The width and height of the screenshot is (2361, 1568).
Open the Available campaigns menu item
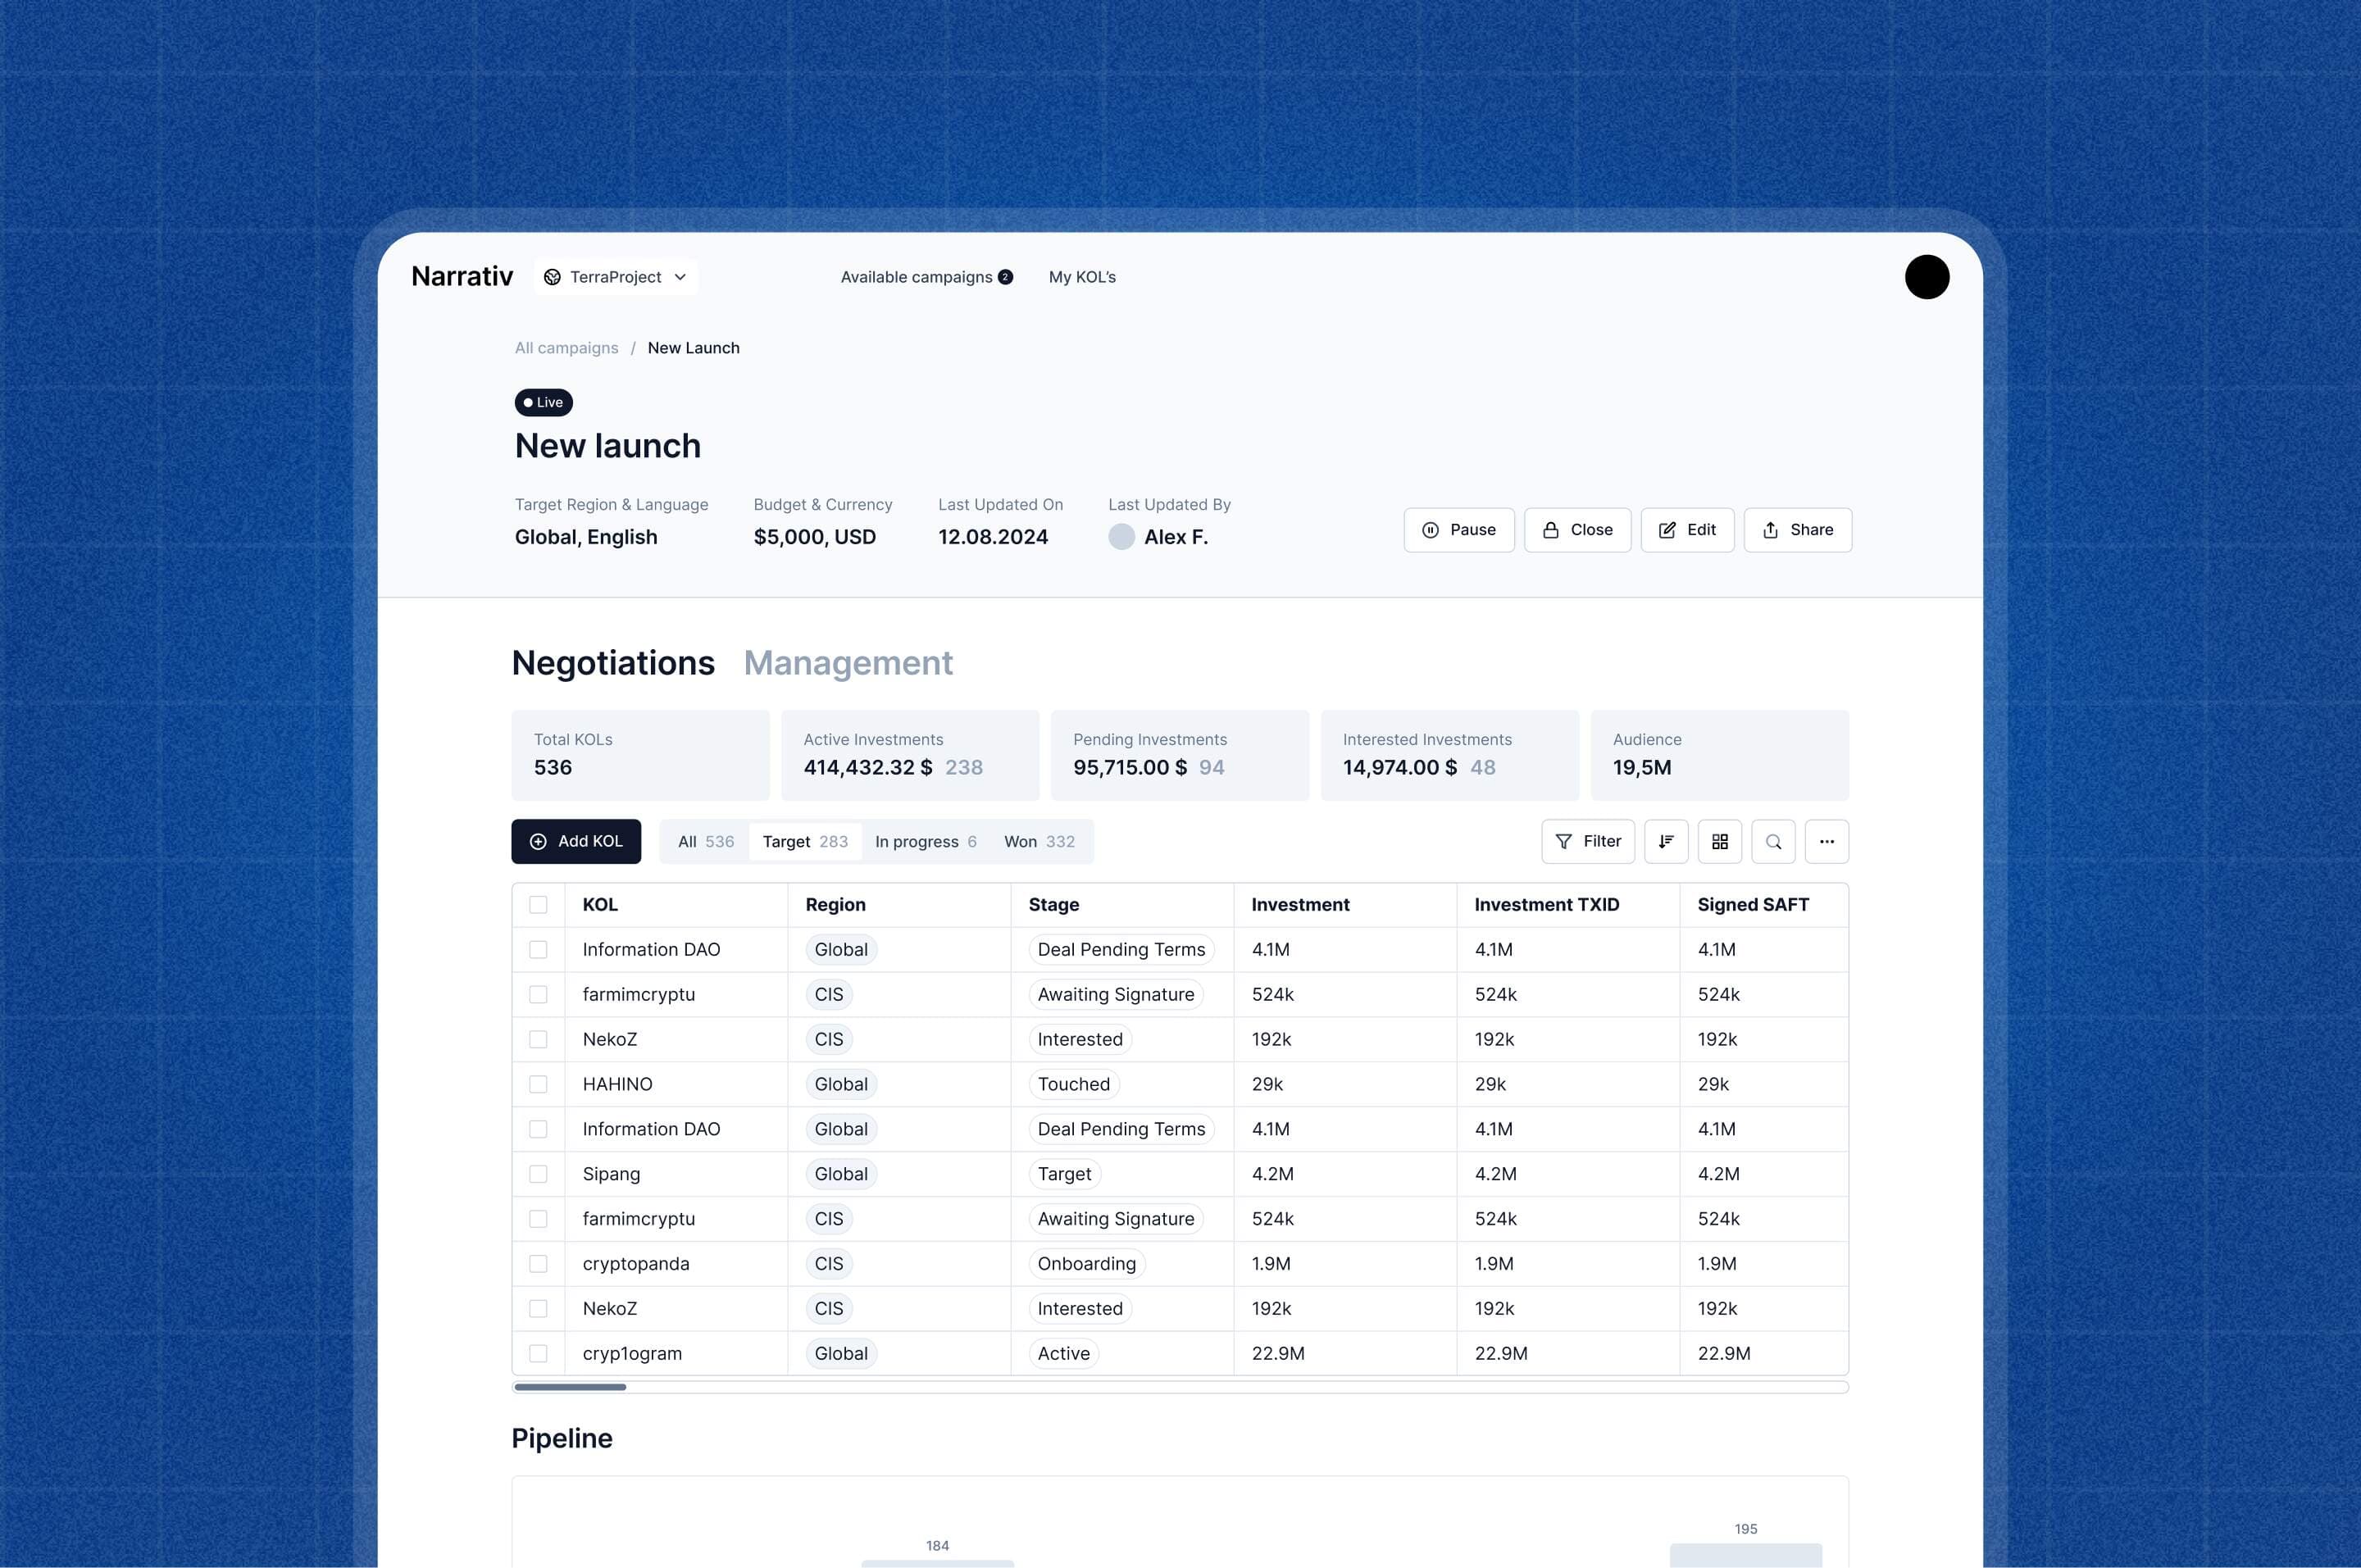[926, 277]
